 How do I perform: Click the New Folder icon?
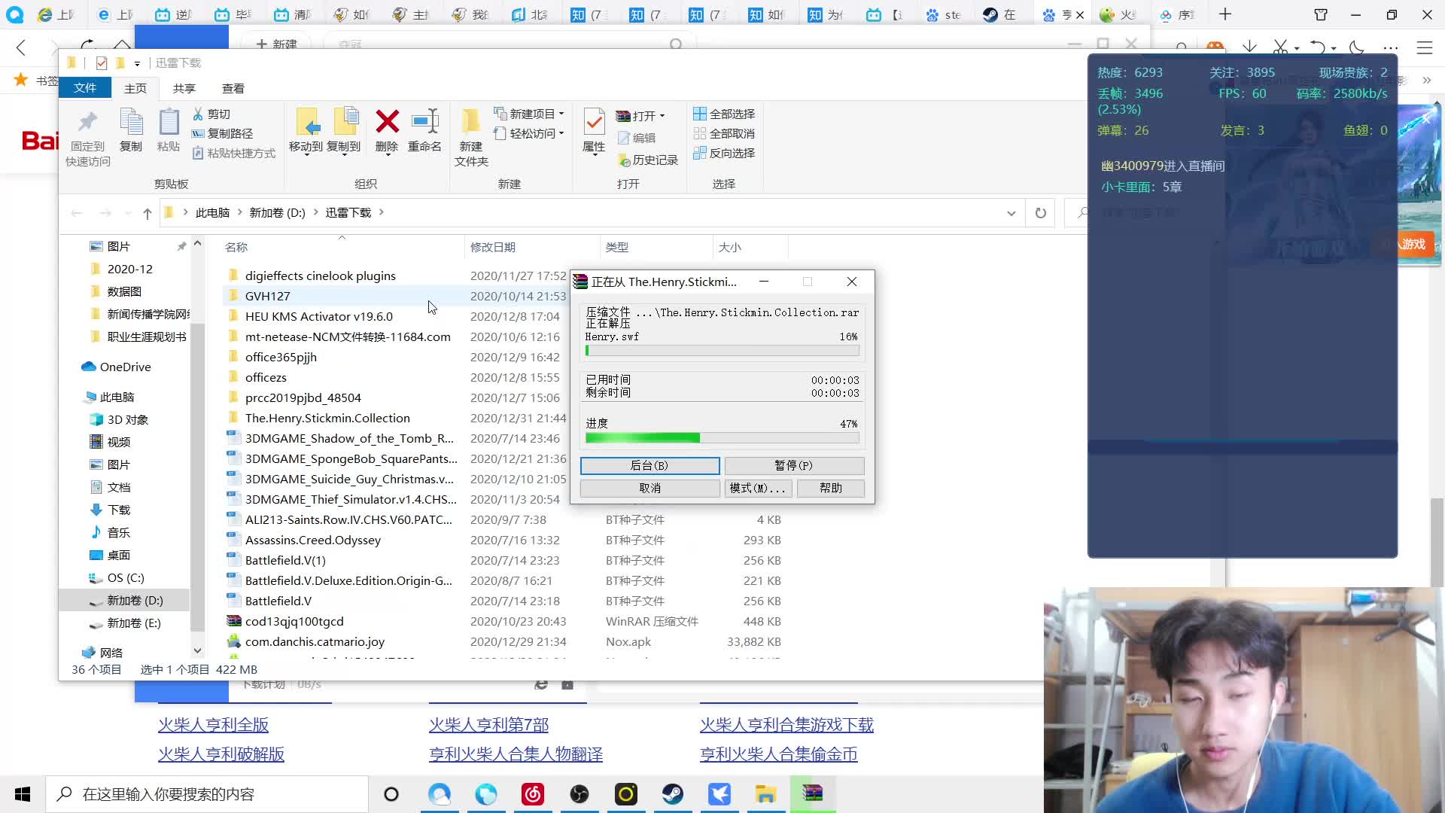click(x=471, y=121)
